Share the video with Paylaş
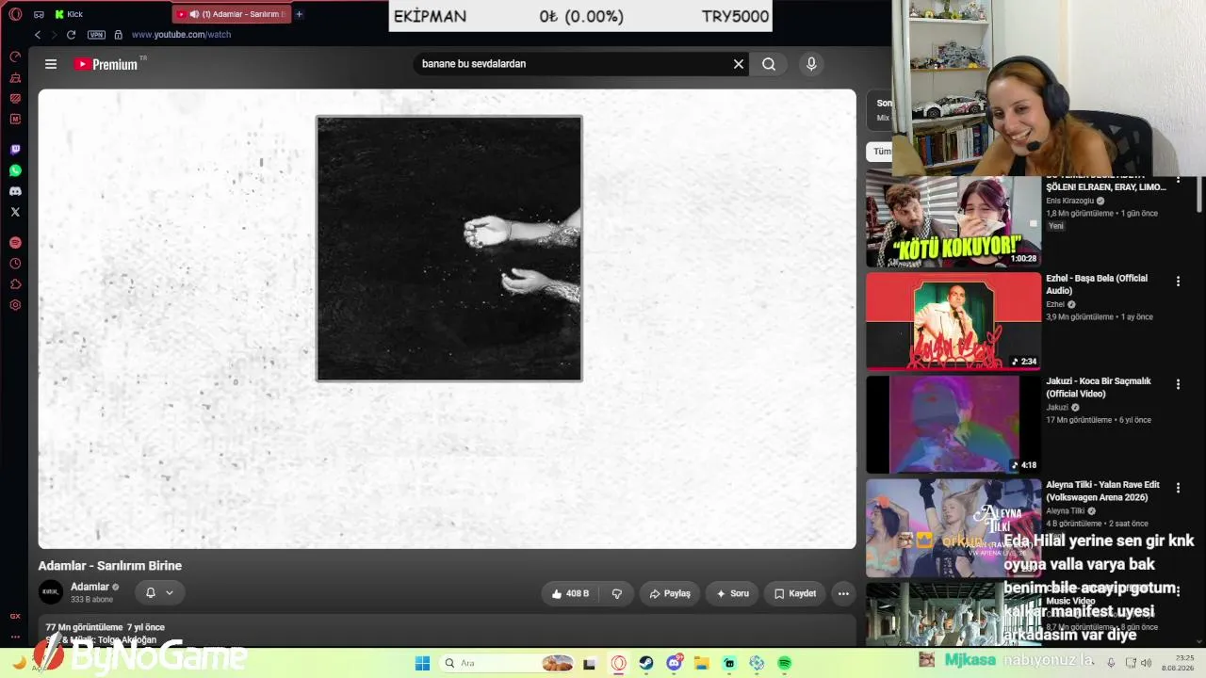This screenshot has width=1206, height=678. click(670, 593)
